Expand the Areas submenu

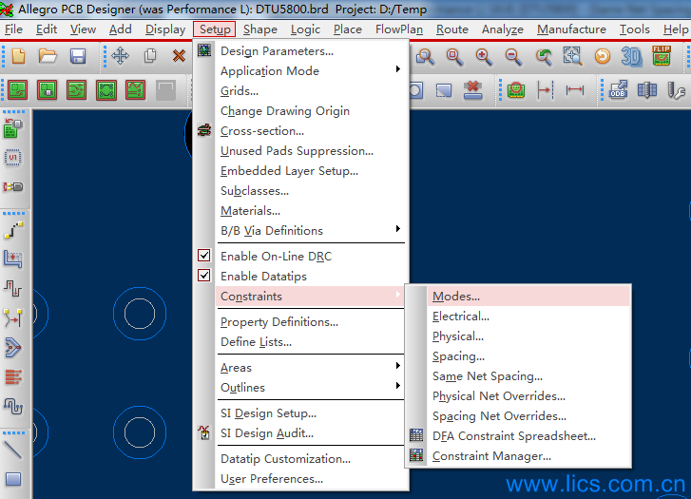[x=311, y=368]
